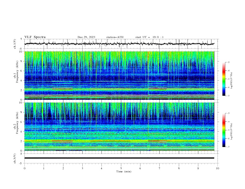245x189 pixels.
Task: Click the "1" minute tick label on Time axis
Action: click(44, 168)
